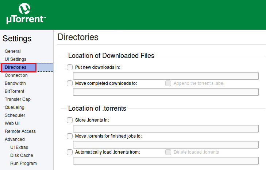Open BitTorrent settings section
This screenshot has width=266, height=170.
[x=15, y=91]
